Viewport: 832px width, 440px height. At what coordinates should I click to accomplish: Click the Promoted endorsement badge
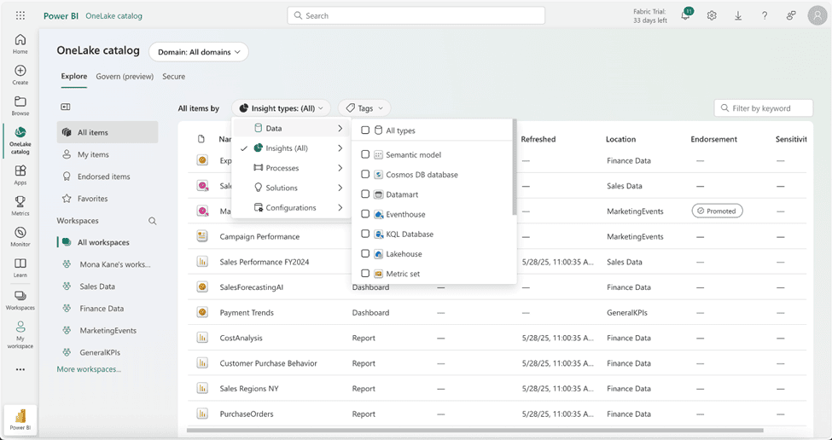717,211
